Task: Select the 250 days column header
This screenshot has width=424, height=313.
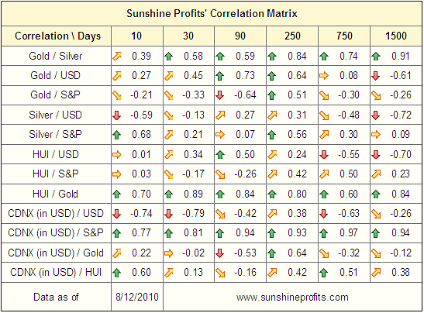Action: (292, 36)
